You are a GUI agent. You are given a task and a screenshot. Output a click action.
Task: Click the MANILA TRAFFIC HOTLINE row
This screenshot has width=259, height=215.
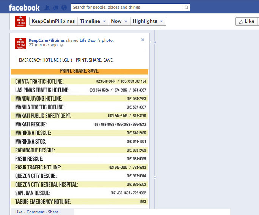[80, 107]
